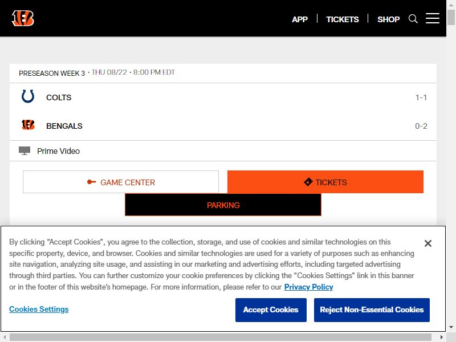Click the Prime Video broadcast label
The height and width of the screenshot is (342, 456).
click(x=58, y=151)
